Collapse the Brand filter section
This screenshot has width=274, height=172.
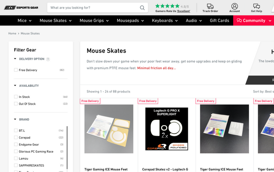pyautogui.click(x=15, y=119)
